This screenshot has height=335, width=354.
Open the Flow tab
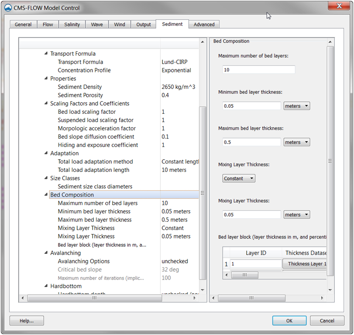point(48,24)
